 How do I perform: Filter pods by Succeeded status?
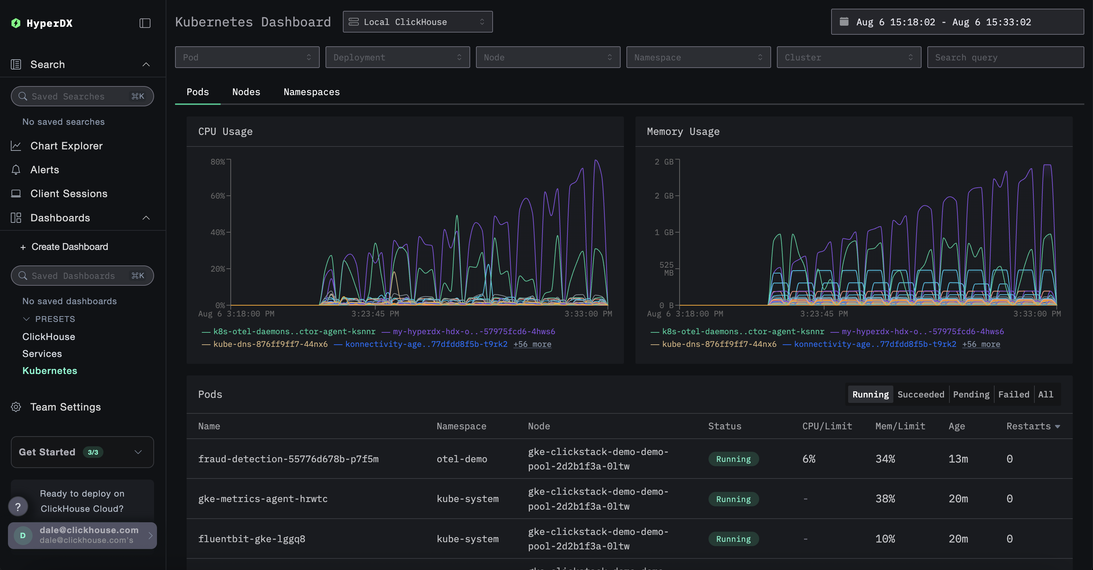tap(921, 394)
